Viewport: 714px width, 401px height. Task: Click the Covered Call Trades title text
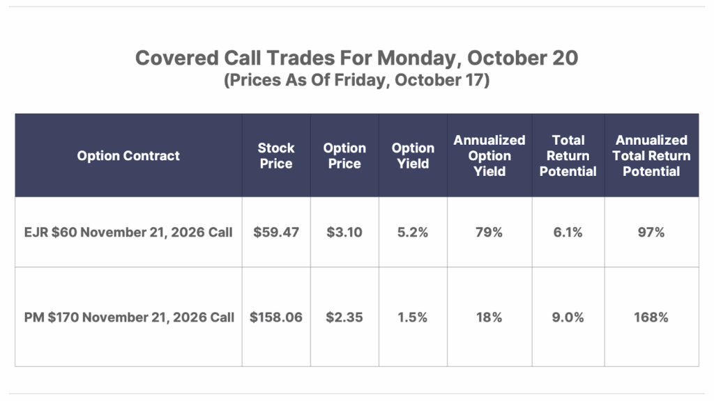[356, 58]
